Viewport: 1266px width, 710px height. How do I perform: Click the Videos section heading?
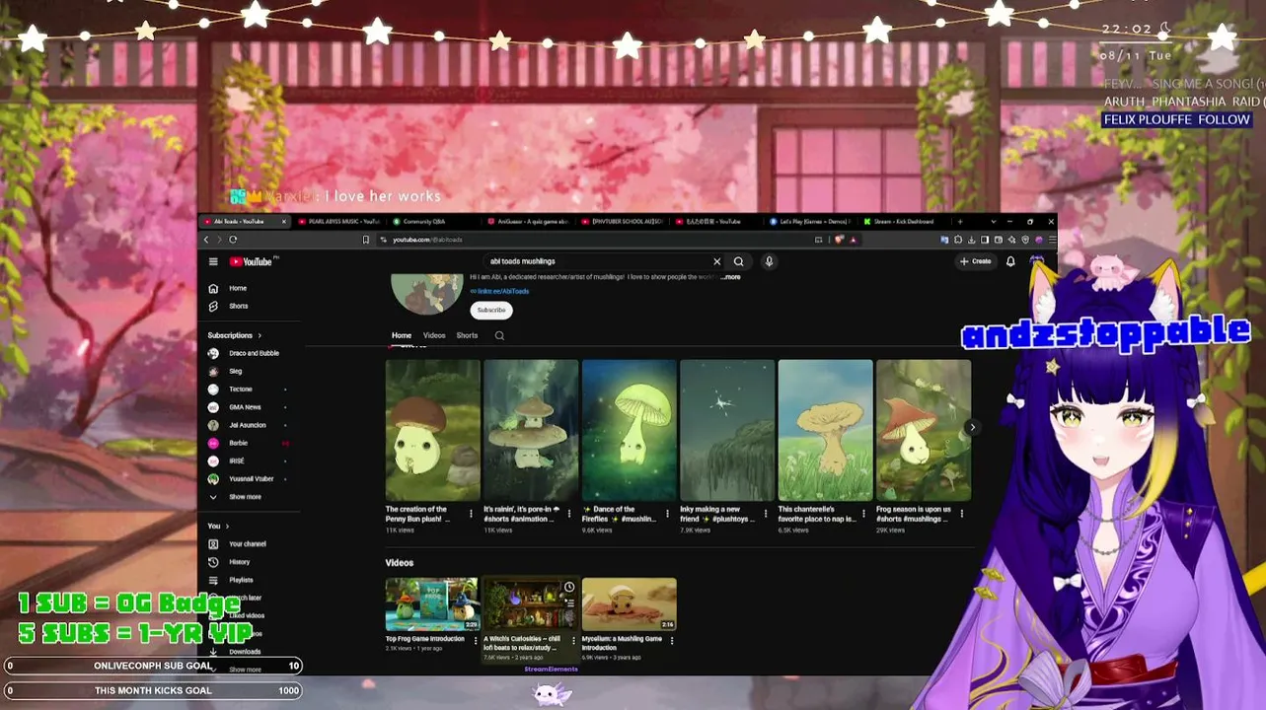click(400, 563)
